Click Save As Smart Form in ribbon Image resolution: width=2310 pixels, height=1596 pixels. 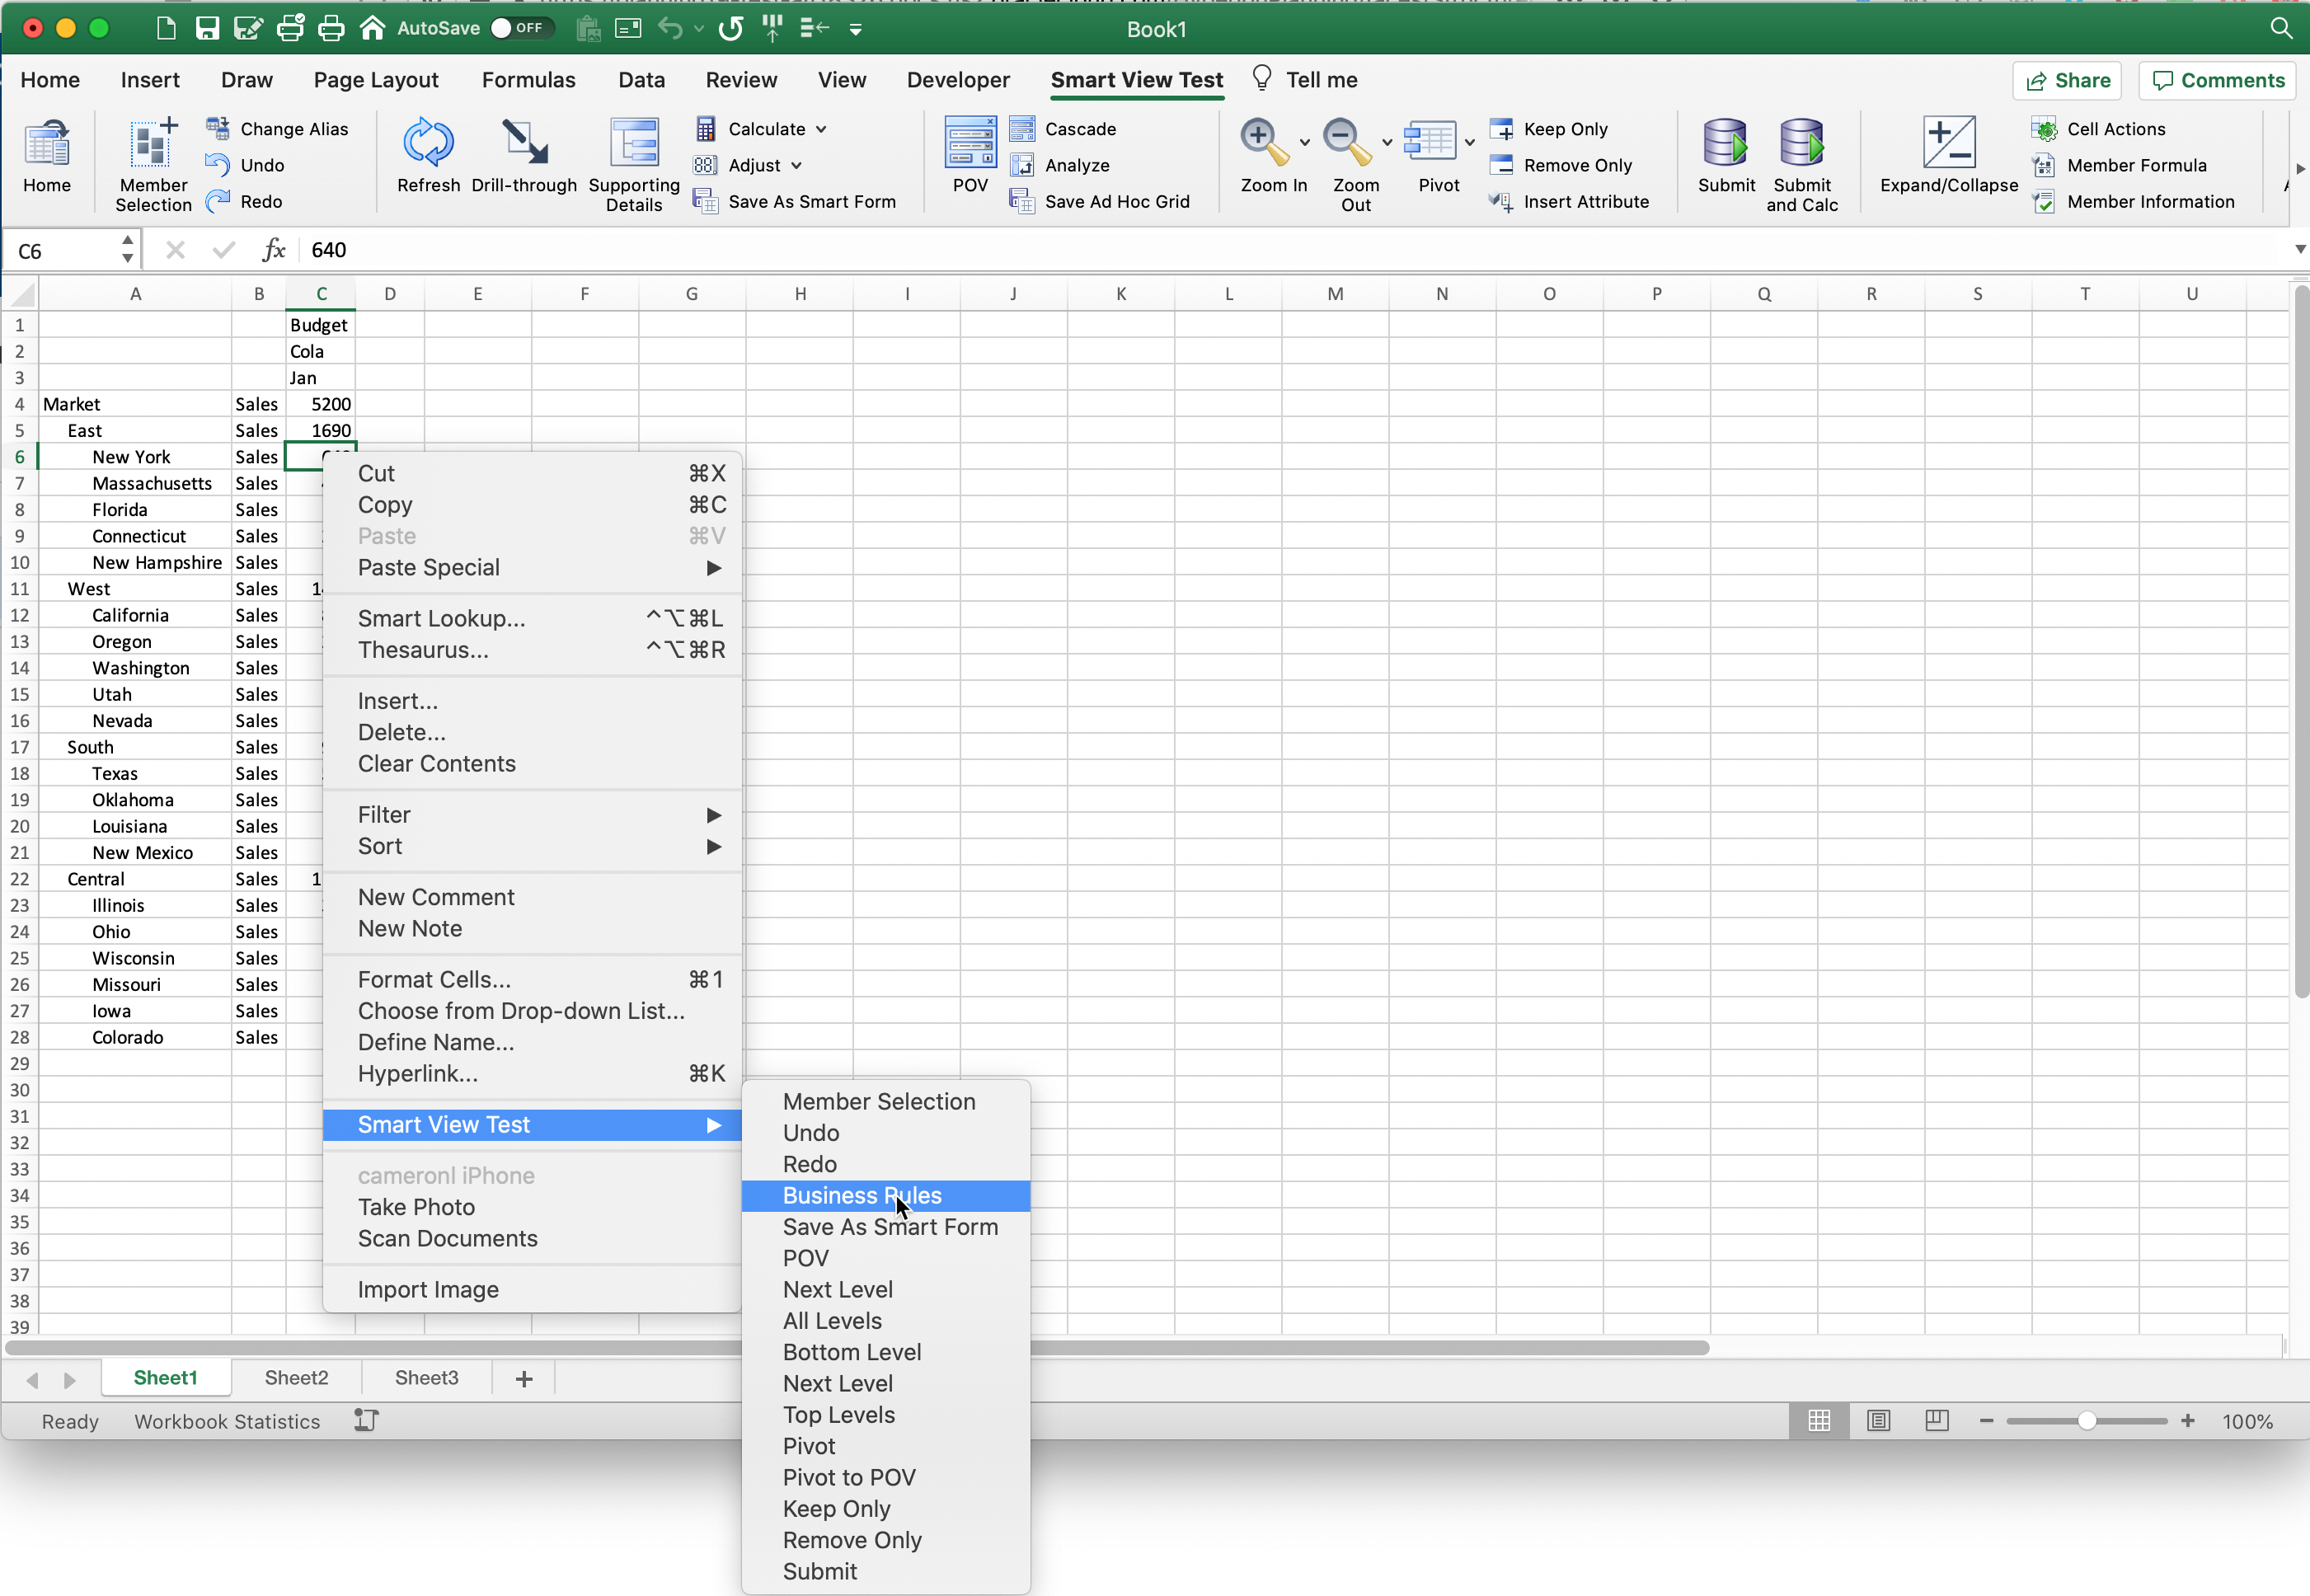click(x=795, y=201)
